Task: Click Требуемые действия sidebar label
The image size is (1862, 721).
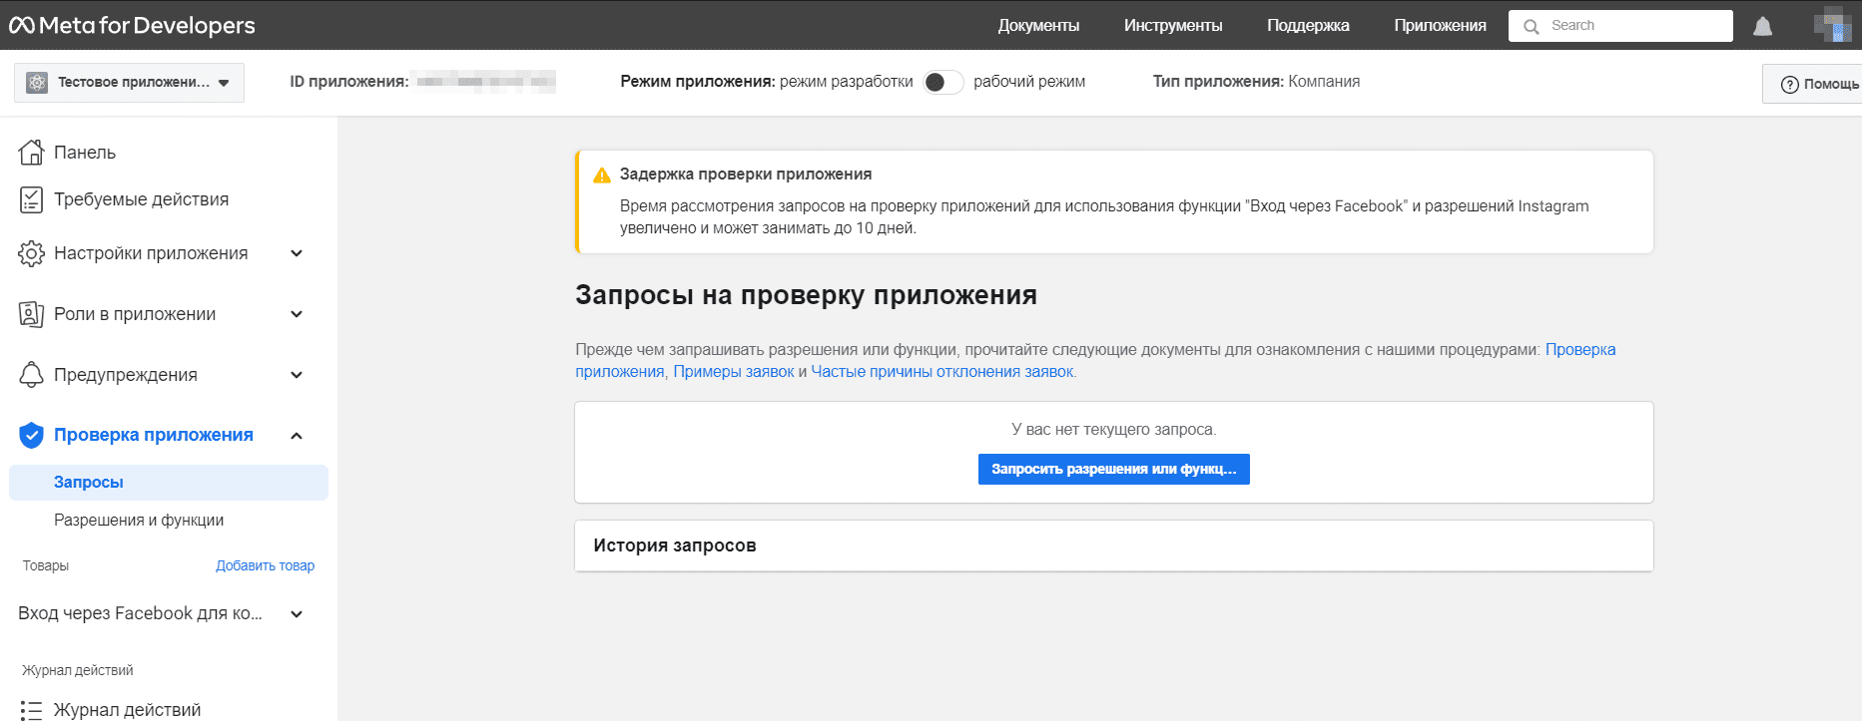Action: click(142, 199)
